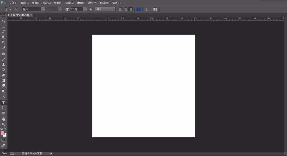287x156 pixels.
Task: Click the 50% zoom level field
Action: (x=5, y=153)
